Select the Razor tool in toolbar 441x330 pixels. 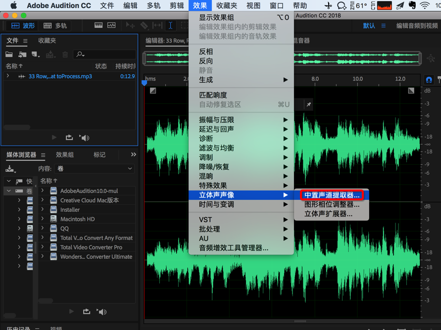point(144,26)
